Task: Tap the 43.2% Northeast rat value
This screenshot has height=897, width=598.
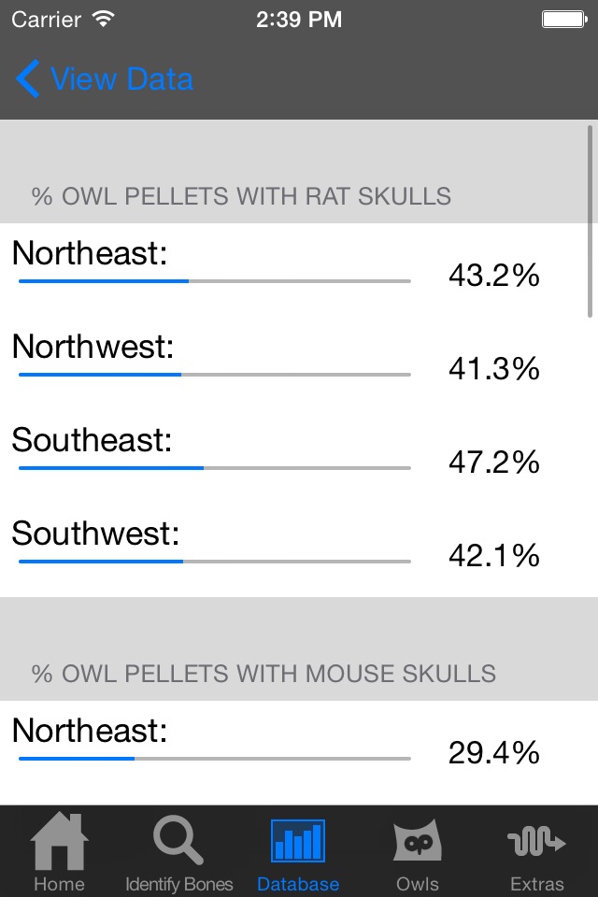Action: [x=494, y=275]
